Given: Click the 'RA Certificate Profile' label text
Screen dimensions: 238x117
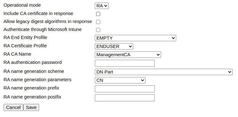Looking at the screenshot, I should click(25, 46).
